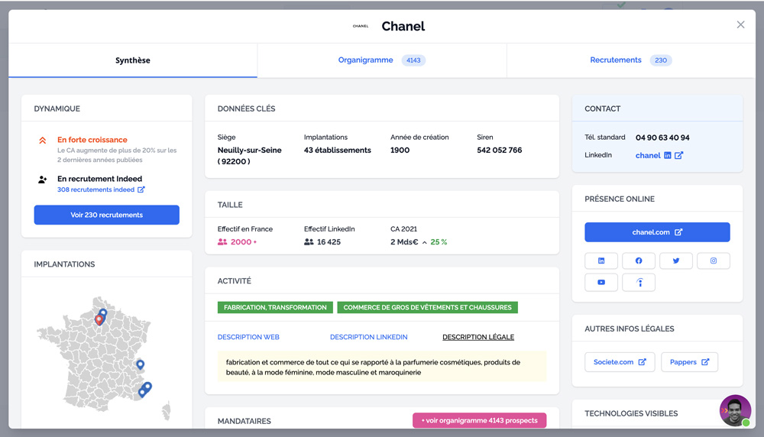Click the external link icon in the LinkedIn contact row
Image resolution: width=764 pixels, height=437 pixels.
(678, 155)
